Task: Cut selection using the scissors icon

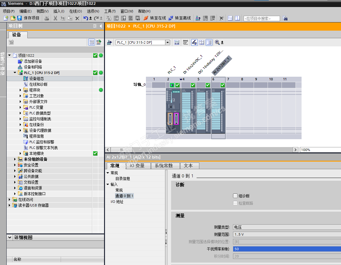Action: 56,18
